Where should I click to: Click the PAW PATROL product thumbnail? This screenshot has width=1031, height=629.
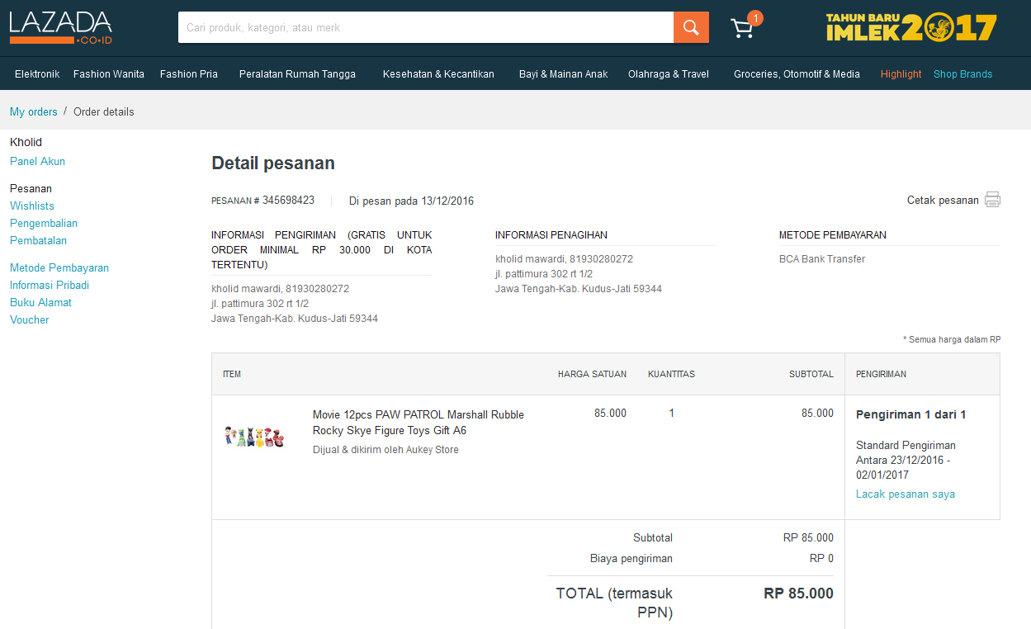(x=254, y=436)
